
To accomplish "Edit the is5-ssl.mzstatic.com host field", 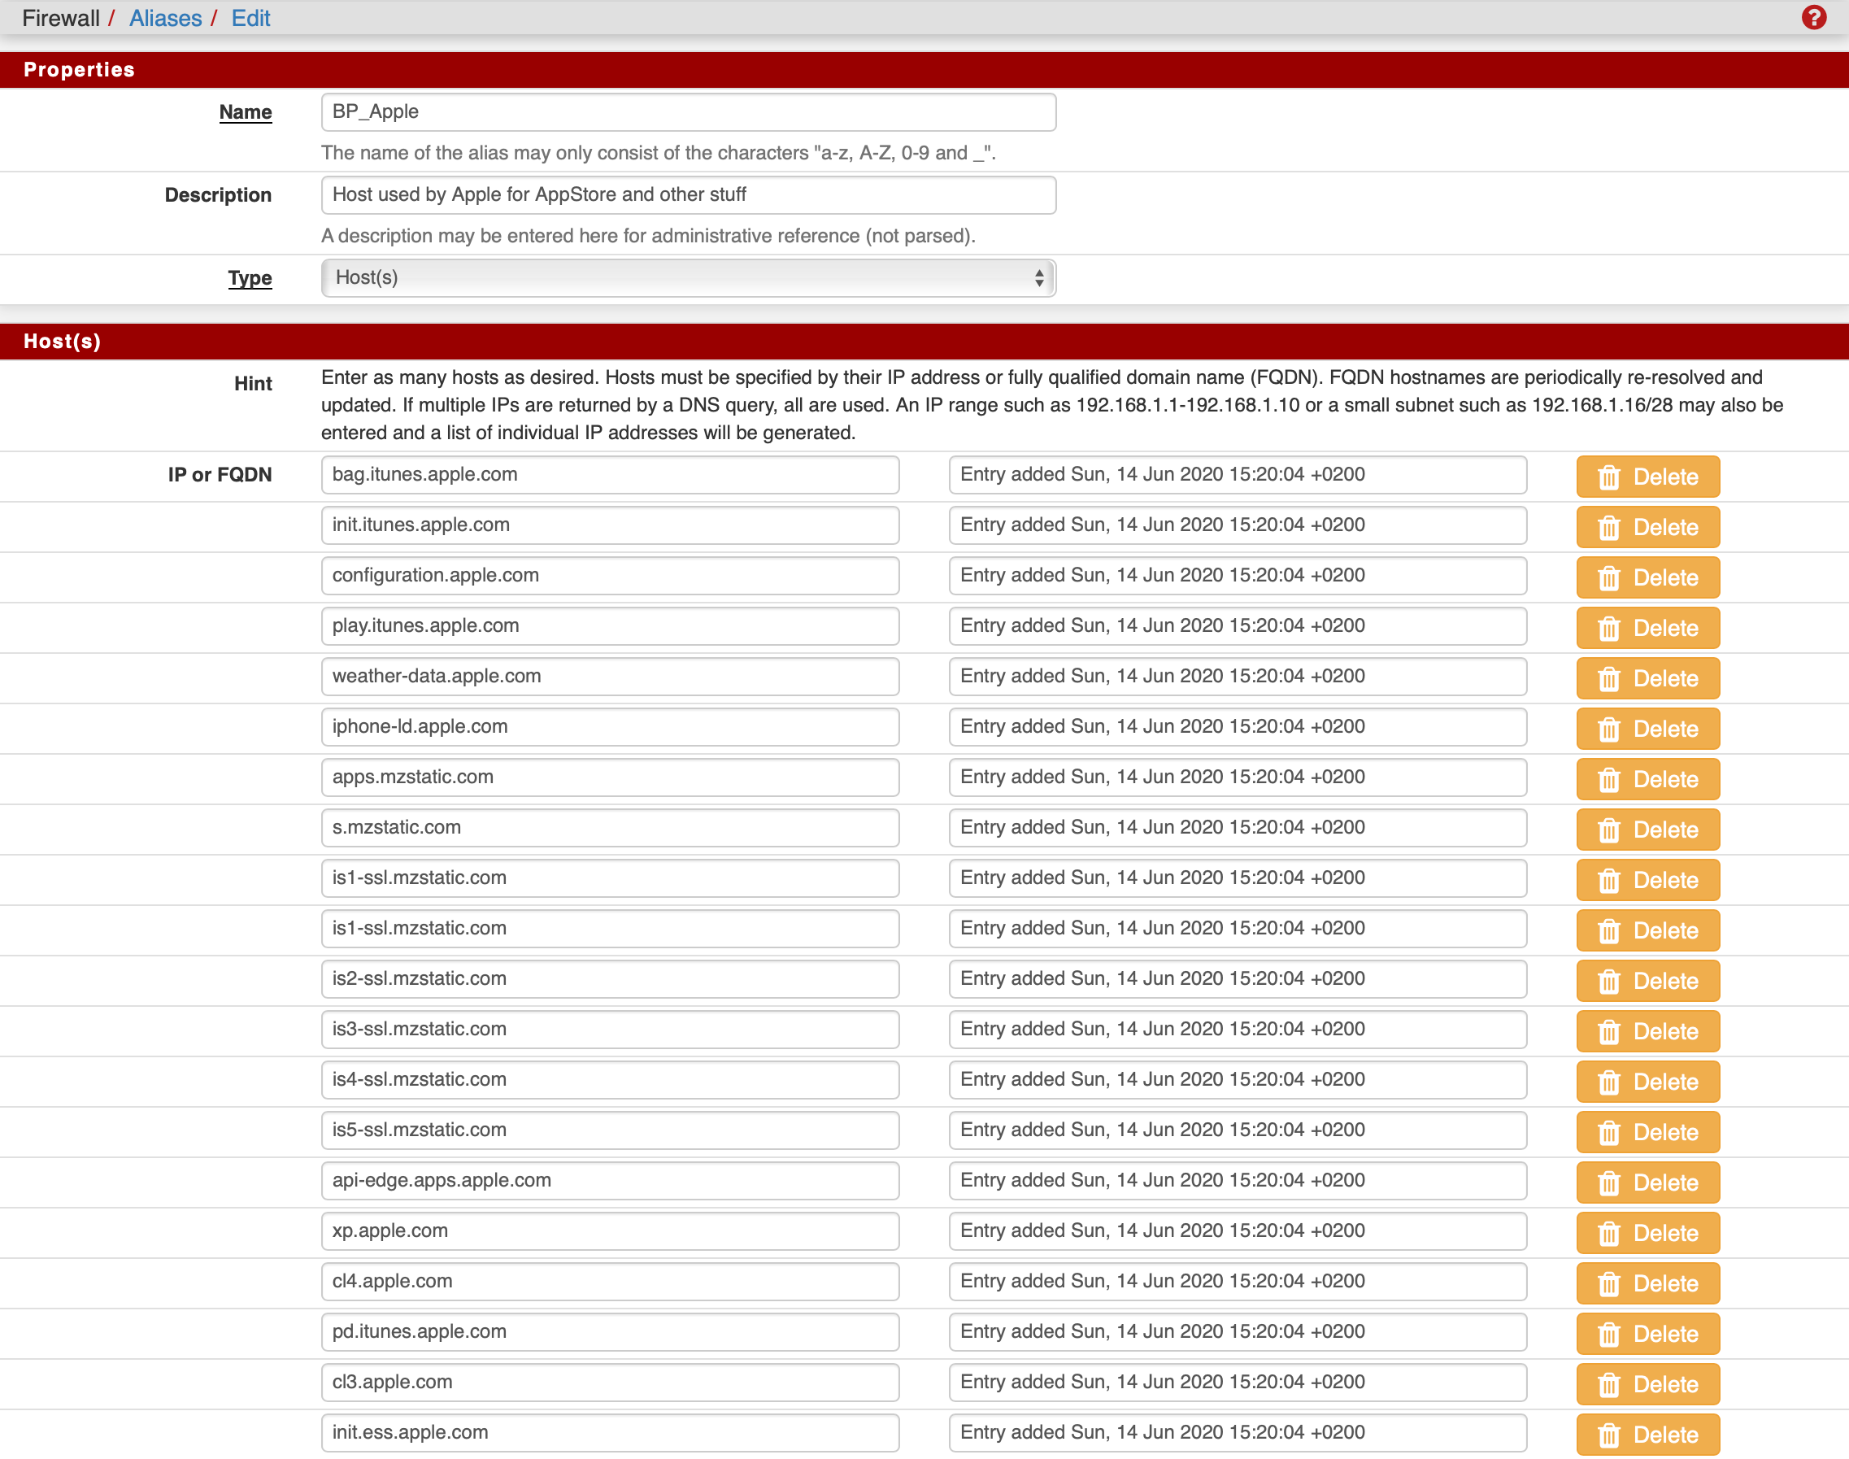I will (x=610, y=1130).
